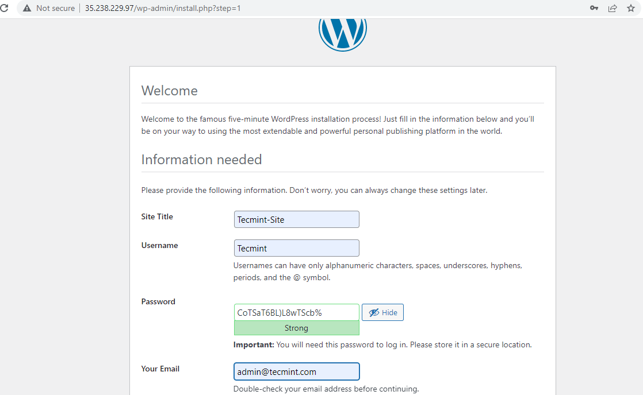Click the 'Please provide the following information' sentence
This screenshot has width=643, height=395.
tap(314, 191)
